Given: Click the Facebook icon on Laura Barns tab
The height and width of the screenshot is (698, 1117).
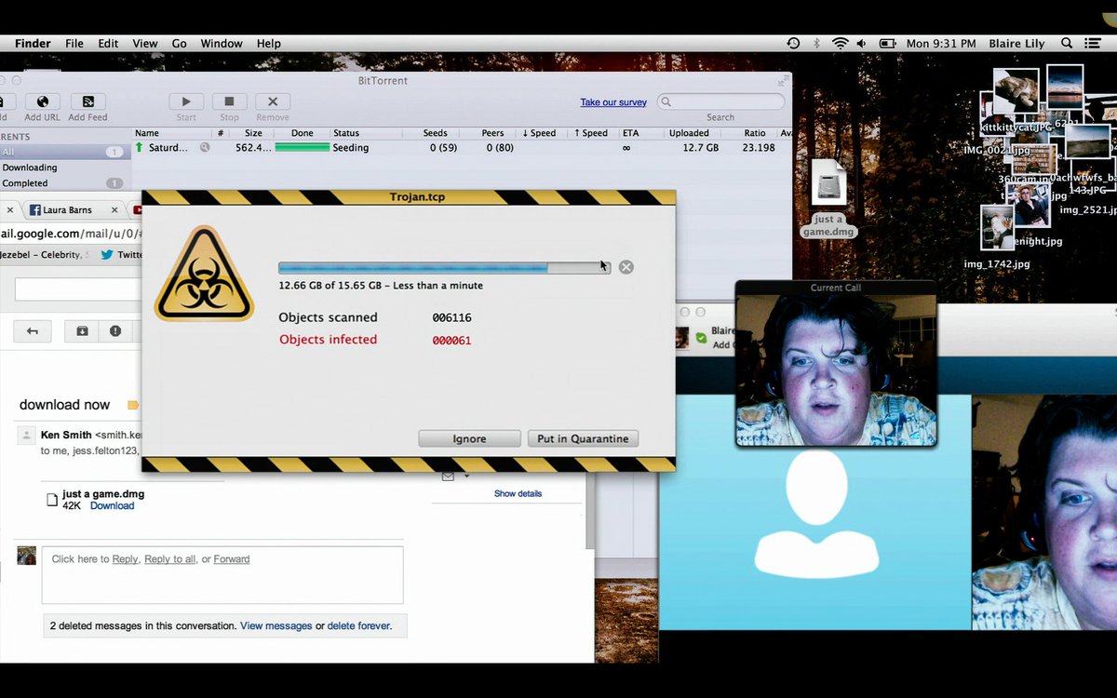Looking at the screenshot, I should tap(34, 210).
